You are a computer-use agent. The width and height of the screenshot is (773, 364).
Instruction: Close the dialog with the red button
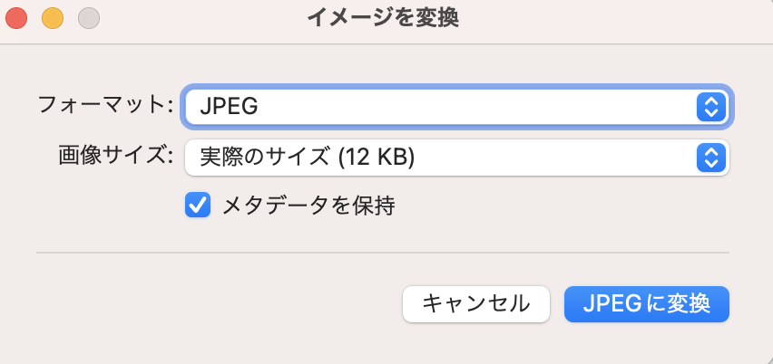17,17
